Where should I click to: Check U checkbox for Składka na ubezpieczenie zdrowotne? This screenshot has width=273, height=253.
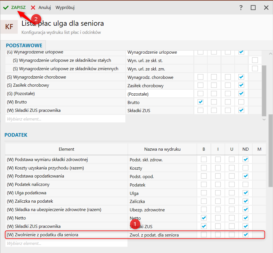point(232,209)
